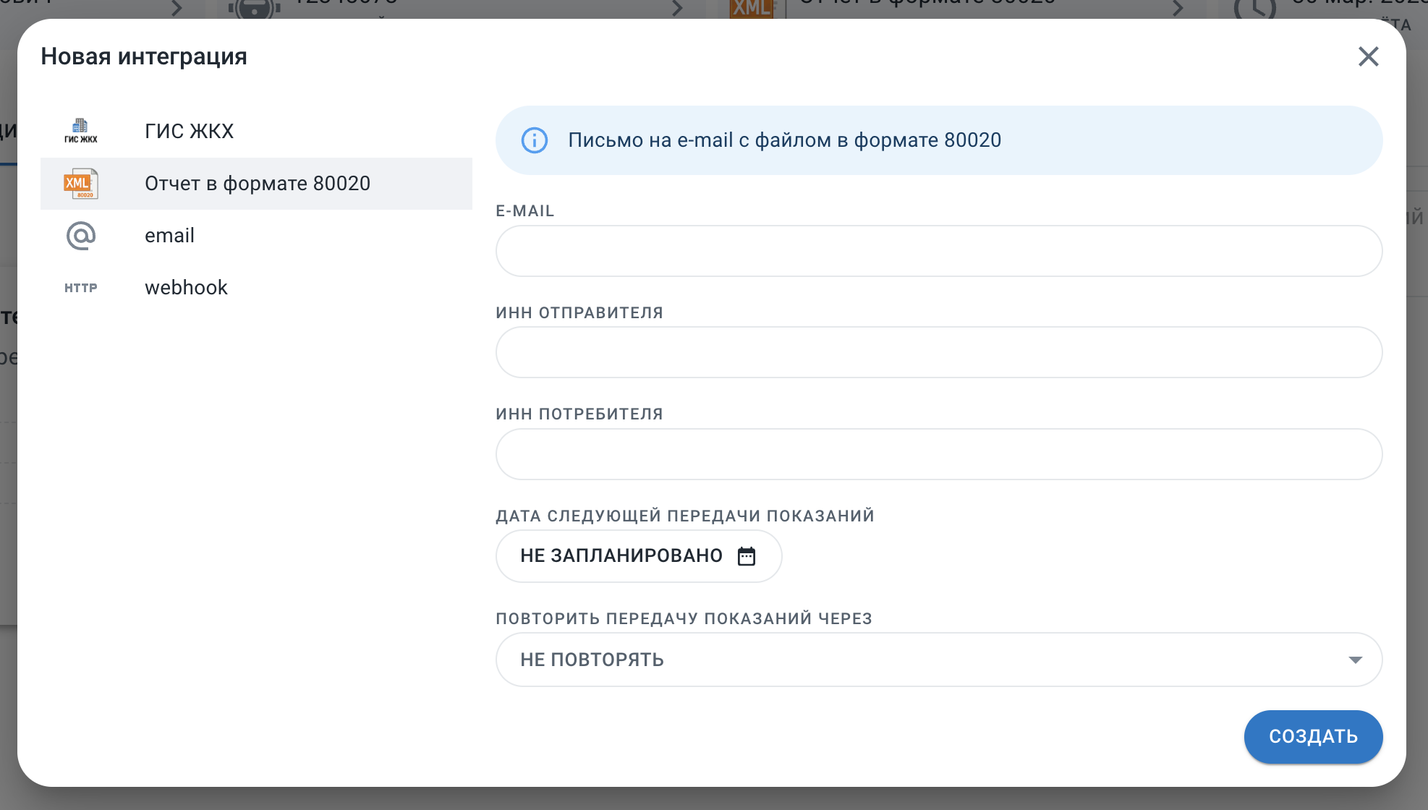1428x810 pixels.
Task: Focus the E-MAIL input field
Action: pos(939,251)
